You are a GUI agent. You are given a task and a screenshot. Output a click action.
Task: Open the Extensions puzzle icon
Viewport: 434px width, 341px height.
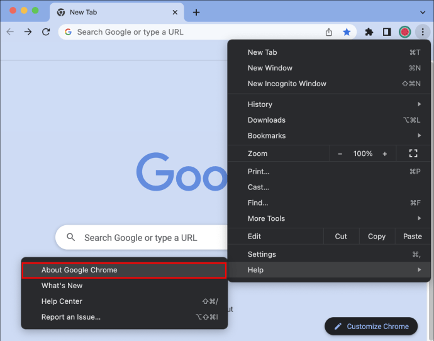369,32
